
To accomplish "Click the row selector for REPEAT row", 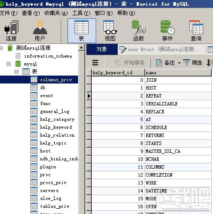I will (89, 96).
